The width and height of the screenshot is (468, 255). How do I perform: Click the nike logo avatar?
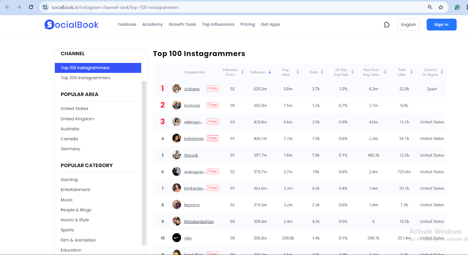(x=177, y=238)
